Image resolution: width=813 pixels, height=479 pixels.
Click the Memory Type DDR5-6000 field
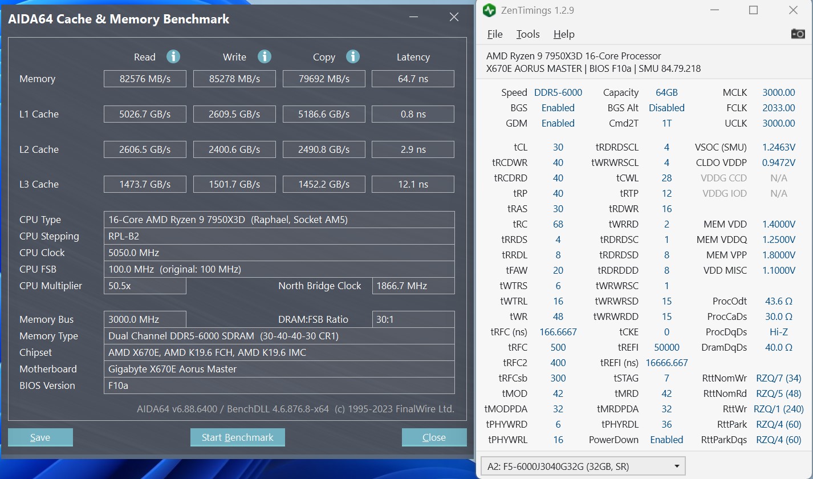[279, 336]
